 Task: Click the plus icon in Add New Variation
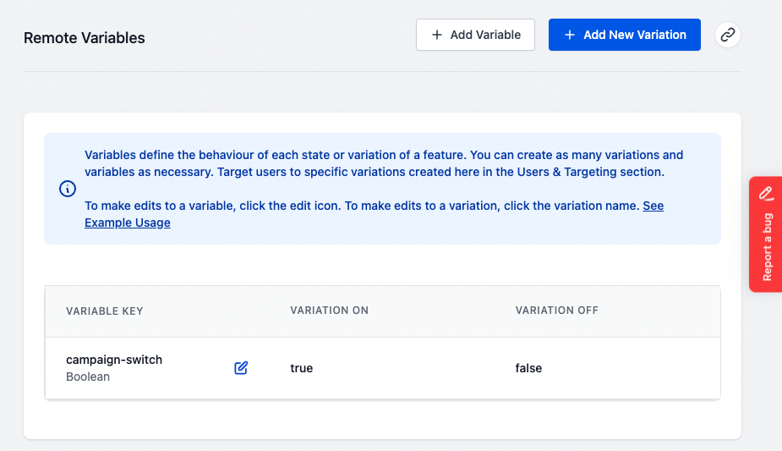pos(570,35)
